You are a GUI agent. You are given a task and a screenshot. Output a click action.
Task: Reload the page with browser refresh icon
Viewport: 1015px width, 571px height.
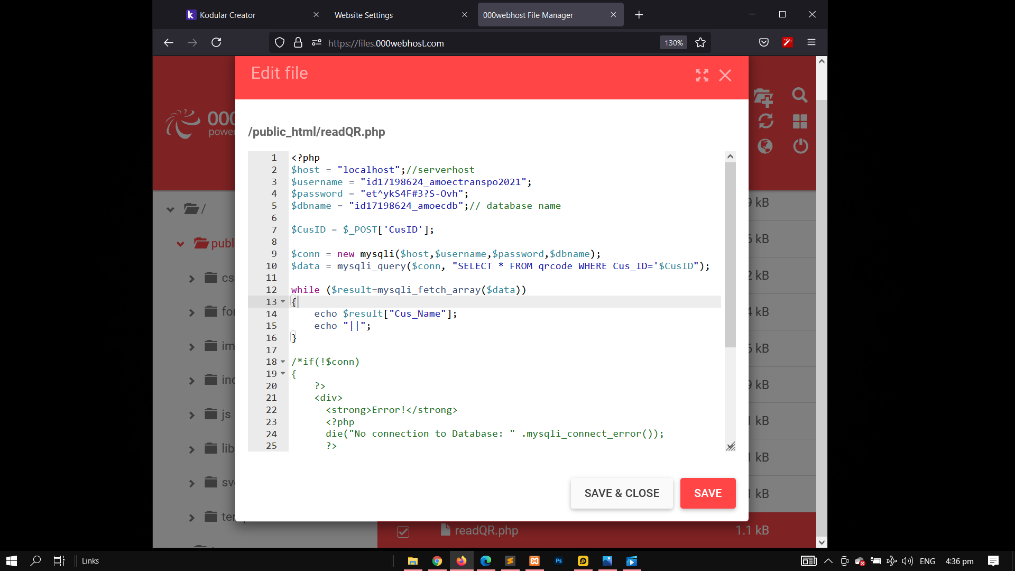[216, 43]
